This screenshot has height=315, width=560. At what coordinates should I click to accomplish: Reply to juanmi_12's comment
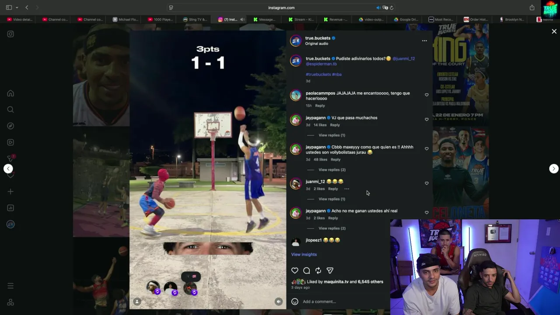click(x=333, y=189)
